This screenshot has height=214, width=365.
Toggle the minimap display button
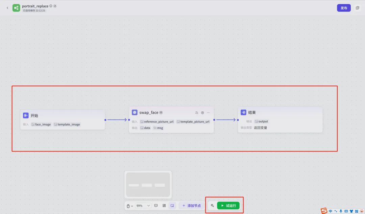pyautogui.click(x=172, y=206)
